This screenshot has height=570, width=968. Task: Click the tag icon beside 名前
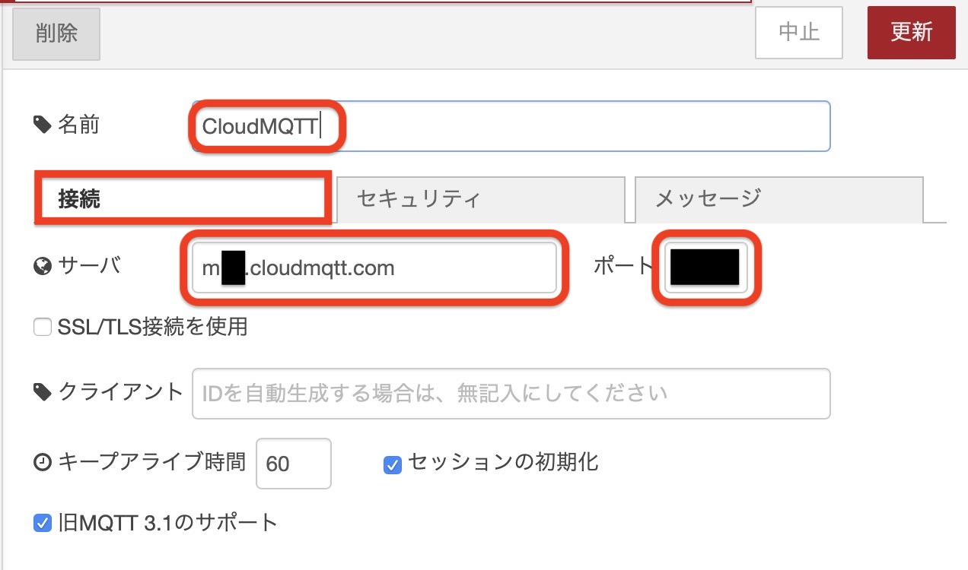click(x=43, y=125)
